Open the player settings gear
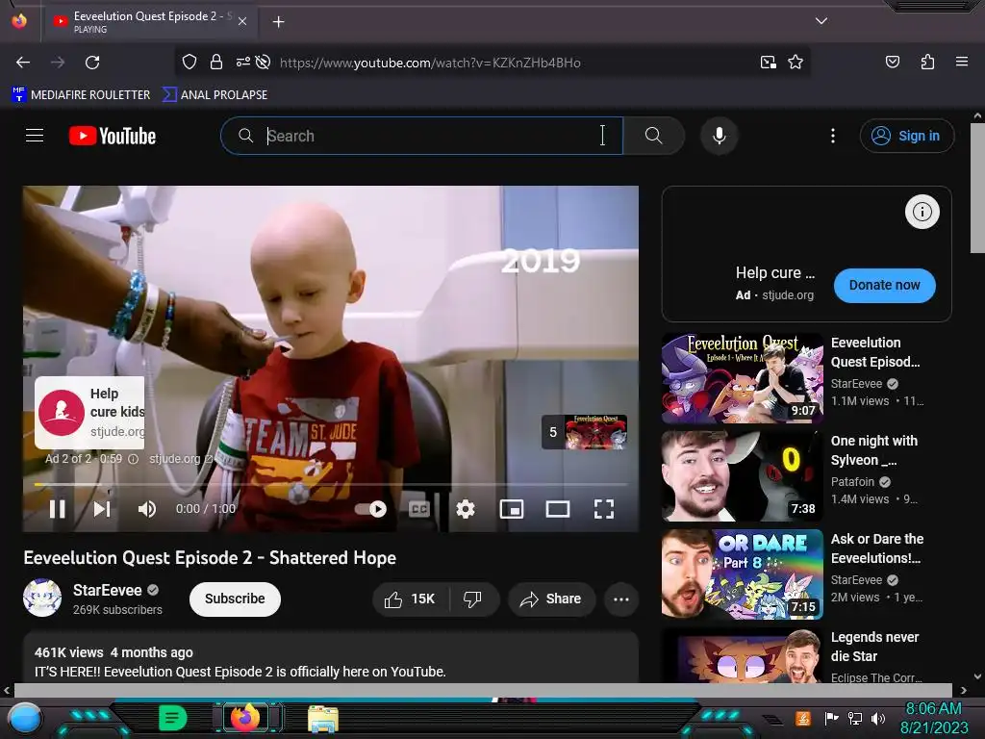The image size is (985, 739). click(x=465, y=509)
